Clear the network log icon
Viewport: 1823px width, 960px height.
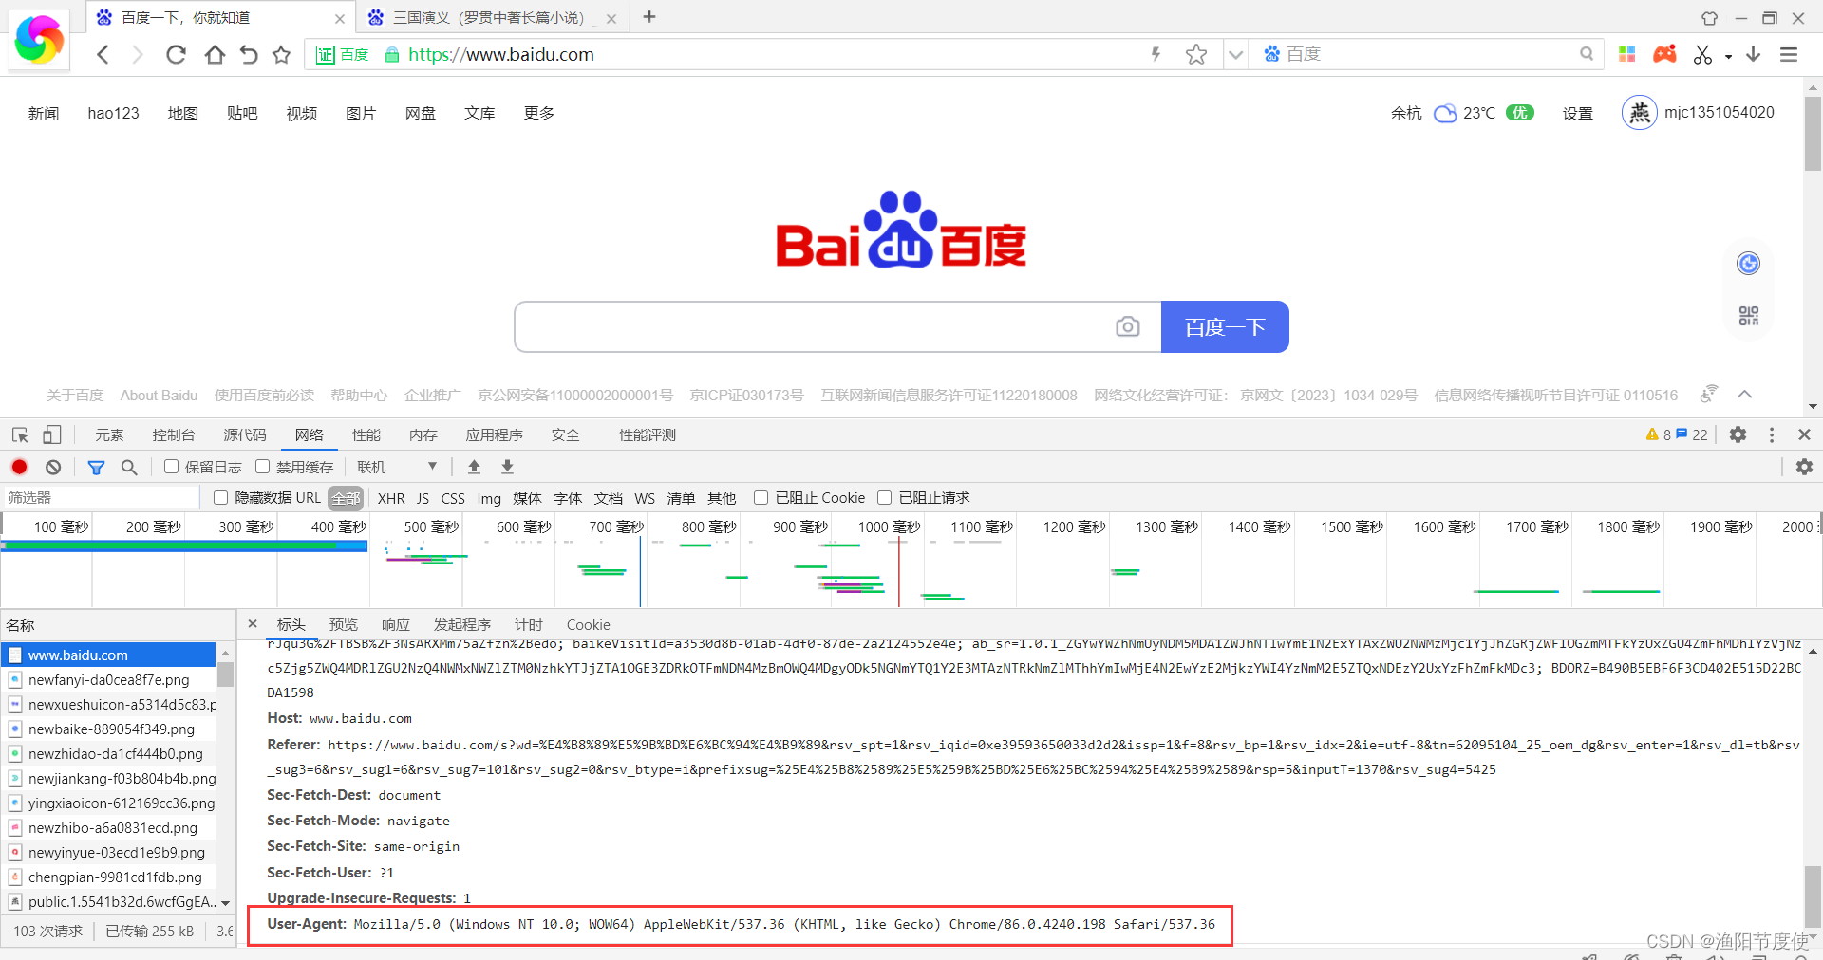tap(53, 467)
